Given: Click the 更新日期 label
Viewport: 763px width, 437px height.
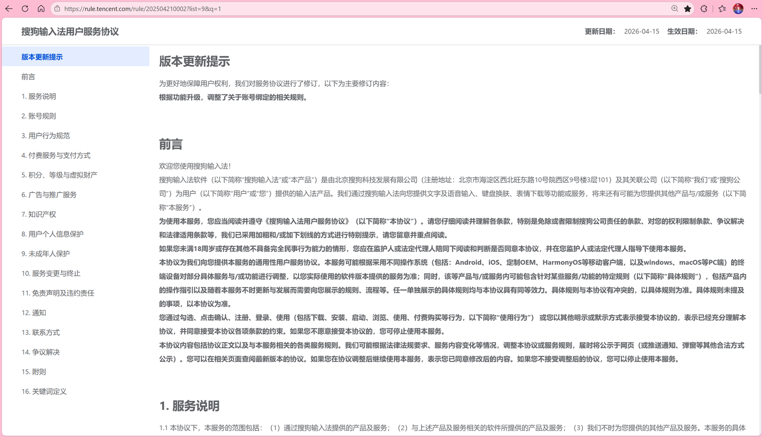Looking at the screenshot, I should 600,31.
